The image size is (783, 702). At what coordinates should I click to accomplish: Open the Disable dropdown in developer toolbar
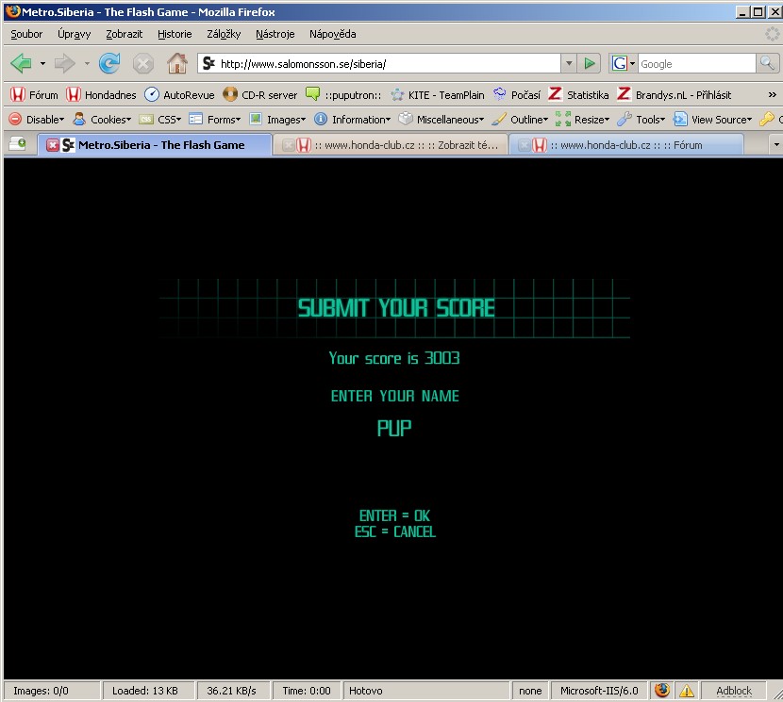click(x=36, y=120)
